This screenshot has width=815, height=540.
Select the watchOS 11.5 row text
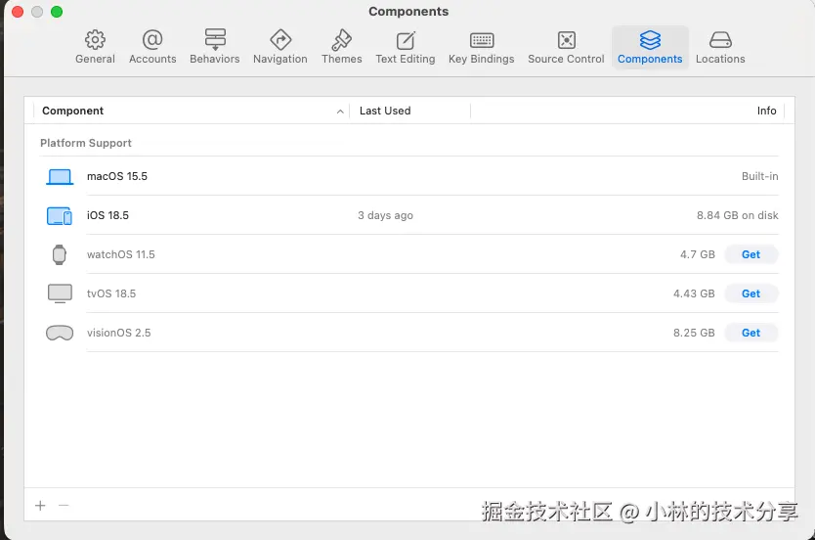120,254
